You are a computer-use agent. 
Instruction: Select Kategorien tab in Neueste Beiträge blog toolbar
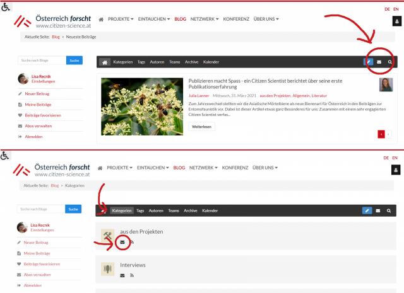123,62
